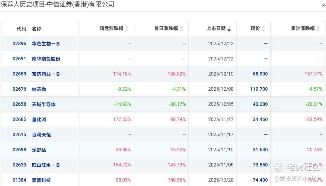Click gray-market change 114.18%
Image resolution: width=326 pixels, height=186 pixels.
(x=122, y=74)
